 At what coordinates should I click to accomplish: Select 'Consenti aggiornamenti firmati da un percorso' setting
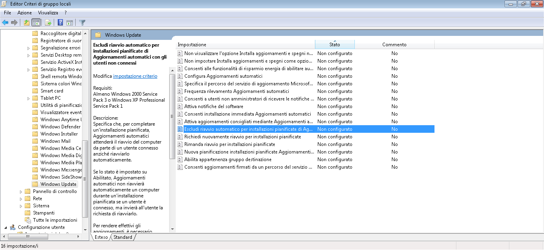(x=248, y=167)
